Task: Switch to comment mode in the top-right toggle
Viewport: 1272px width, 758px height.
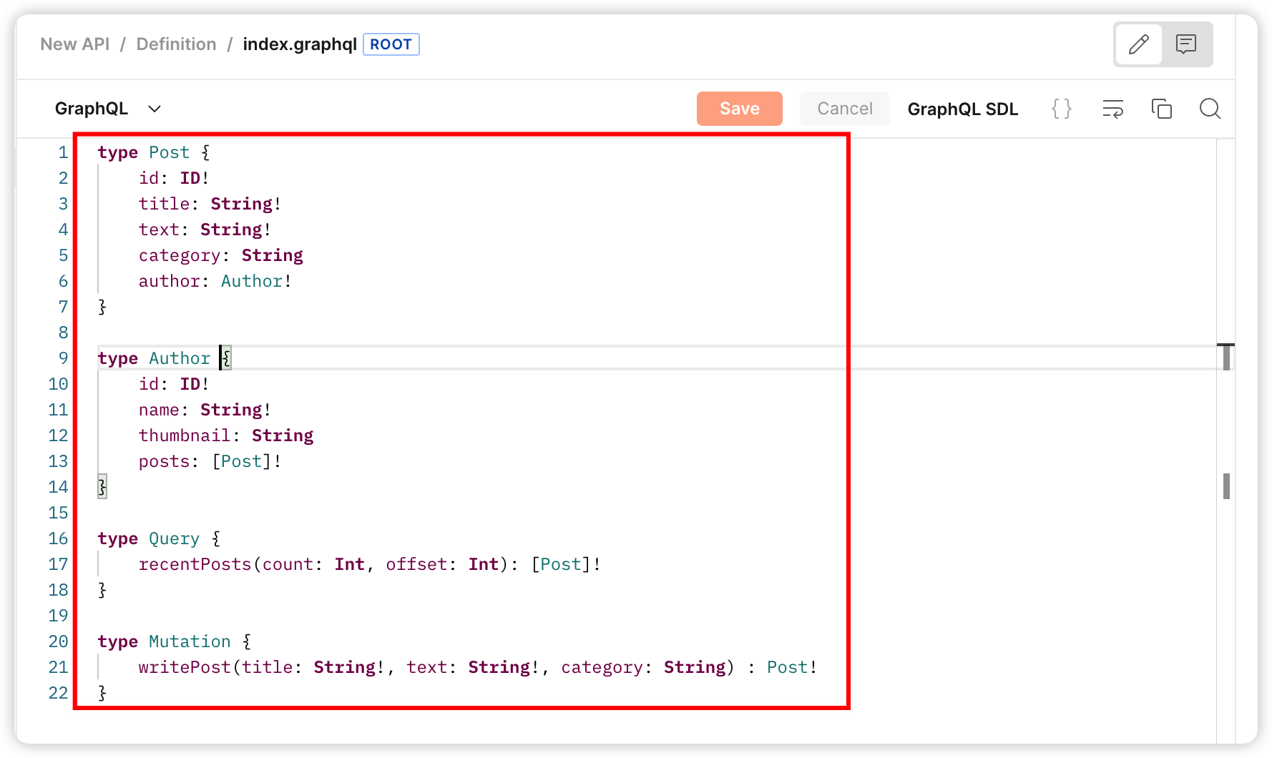Action: 1187,44
